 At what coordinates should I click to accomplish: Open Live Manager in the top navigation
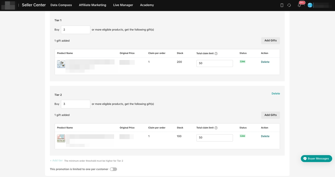pos(123,5)
